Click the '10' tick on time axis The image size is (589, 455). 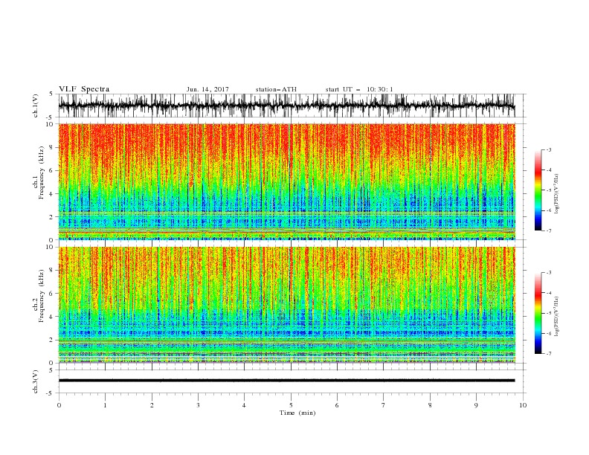coord(523,405)
